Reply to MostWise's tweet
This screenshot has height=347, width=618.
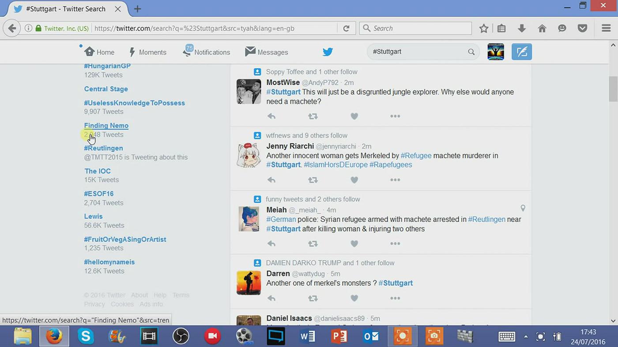[271, 116]
